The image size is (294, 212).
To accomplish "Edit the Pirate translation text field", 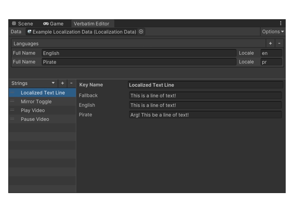I will (x=204, y=114).
